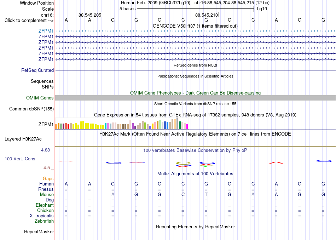This screenshot has width=336, height=240.
Task: Click the OMIM Genes side label
Action: pos(40,98)
